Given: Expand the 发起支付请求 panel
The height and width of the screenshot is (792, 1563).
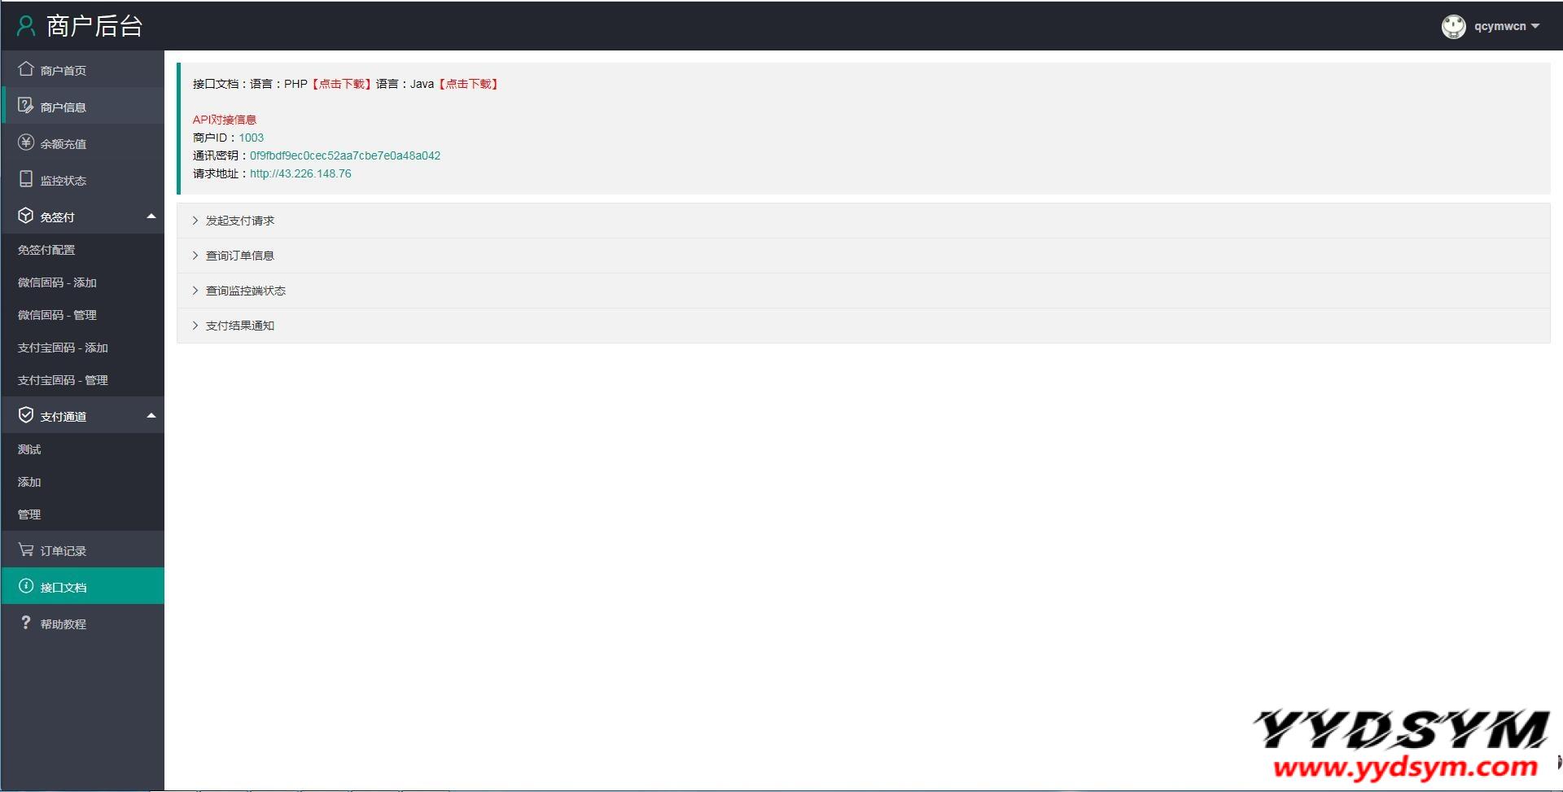Looking at the screenshot, I should point(239,221).
